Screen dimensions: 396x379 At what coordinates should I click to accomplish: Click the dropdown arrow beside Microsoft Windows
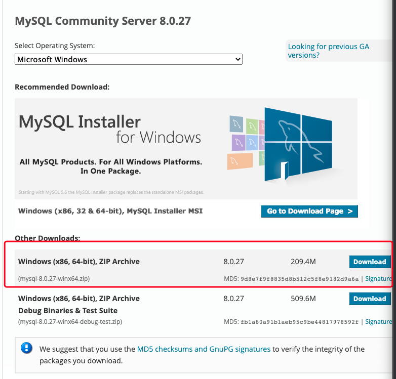tap(238, 59)
